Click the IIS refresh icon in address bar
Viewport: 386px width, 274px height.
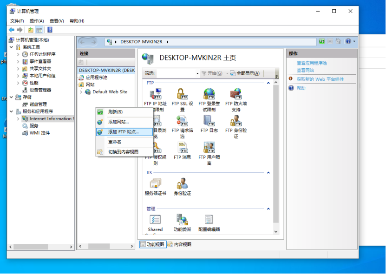coord(322,41)
